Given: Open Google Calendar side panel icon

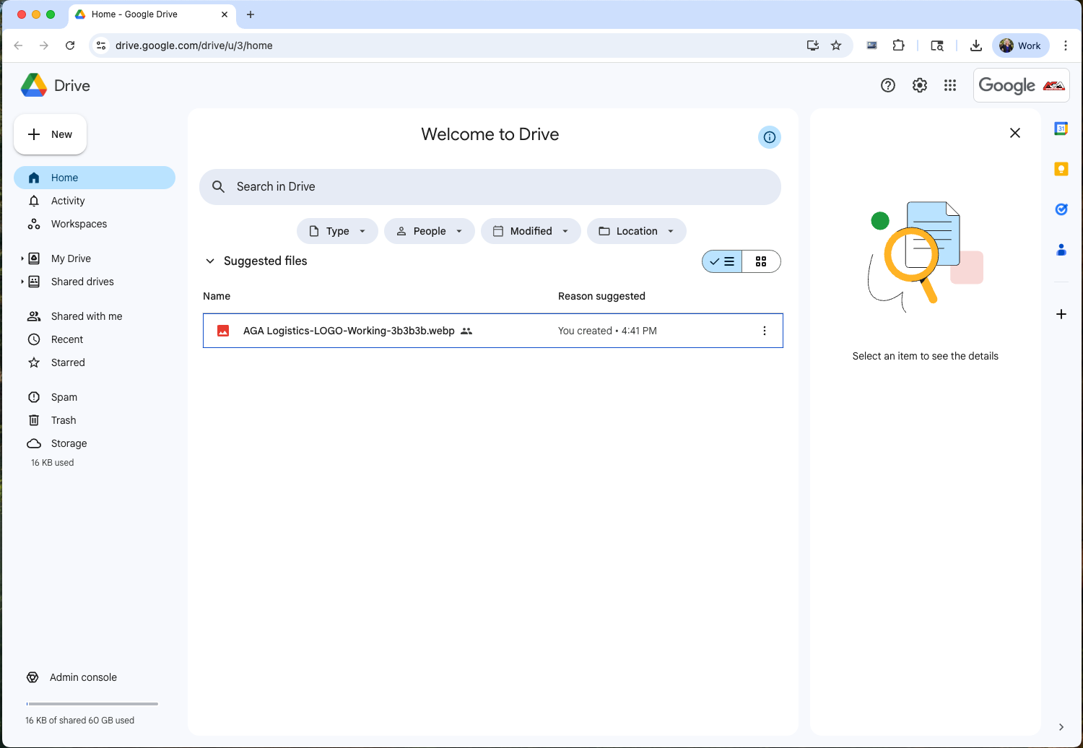Looking at the screenshot, I should click(x=1061, y=129).
